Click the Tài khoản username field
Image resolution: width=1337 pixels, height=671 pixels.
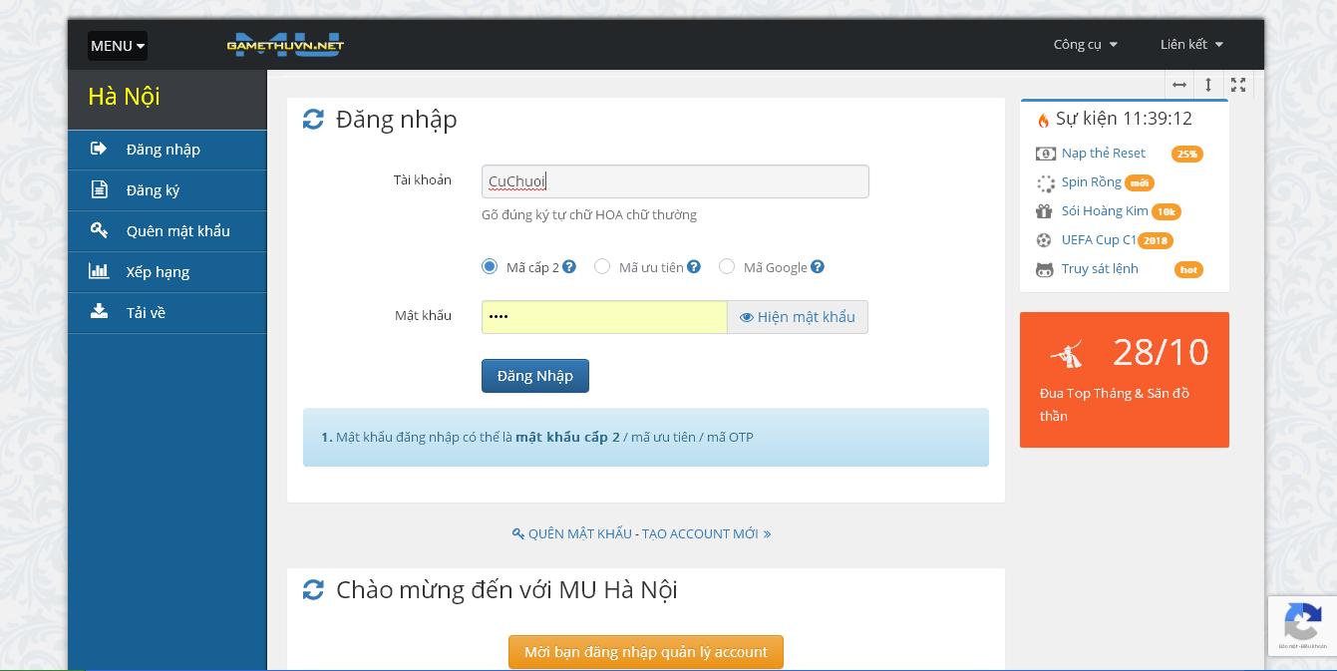675,181
